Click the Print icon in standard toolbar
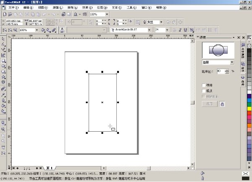The height and width of the screenshot is (182, 252). [21, 14]
